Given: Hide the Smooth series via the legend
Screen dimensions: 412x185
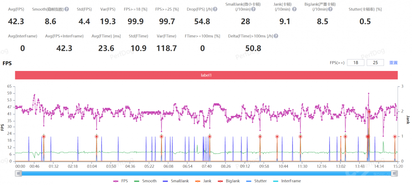Looking at the screenshot, I should [145, 181].
